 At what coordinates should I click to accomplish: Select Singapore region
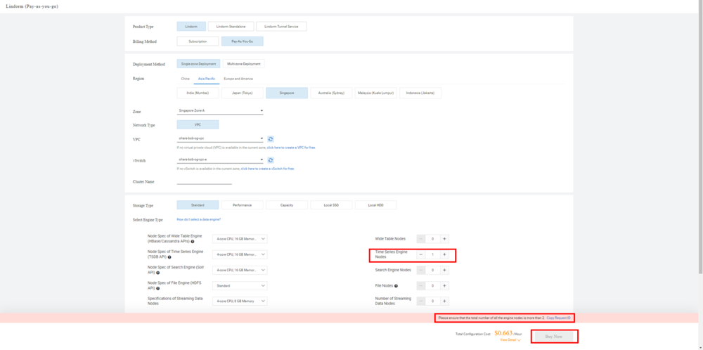point(287,93)
